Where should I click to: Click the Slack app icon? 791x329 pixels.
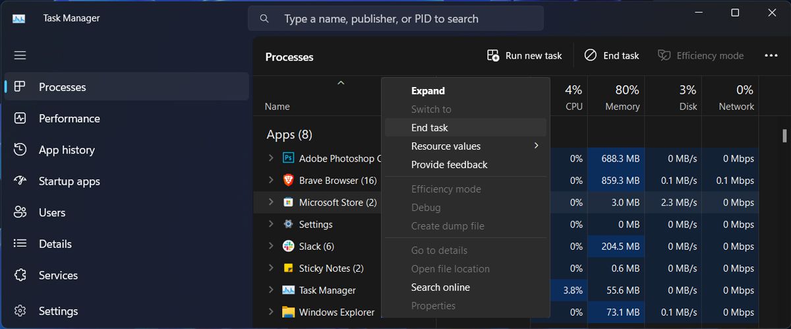288,246
